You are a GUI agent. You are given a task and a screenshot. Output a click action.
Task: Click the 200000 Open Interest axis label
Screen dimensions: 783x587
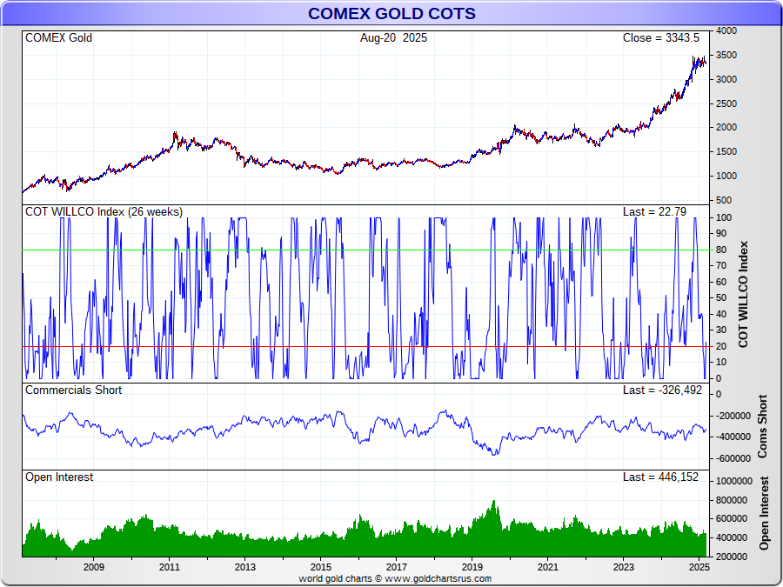pyautogui.click(x=732, y=557)
